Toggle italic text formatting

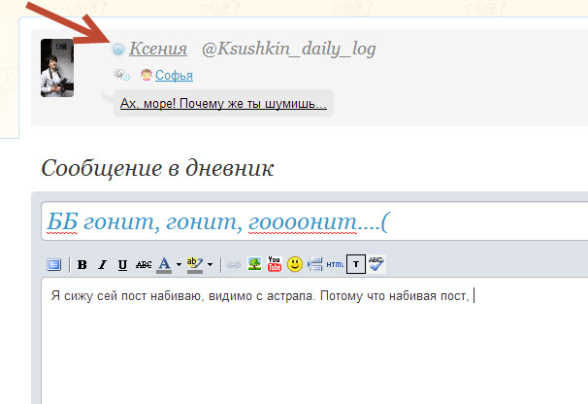(102, 264)
